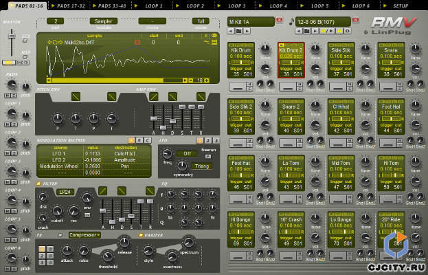
Task: Open the loop folder browser icon
Action: (x=307, y=31)
